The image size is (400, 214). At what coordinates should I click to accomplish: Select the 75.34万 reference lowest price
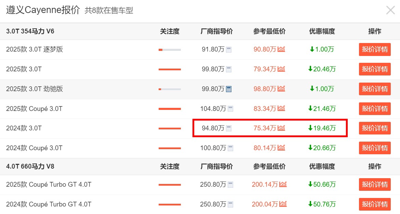pyautogui.click(x=265, y=128)
